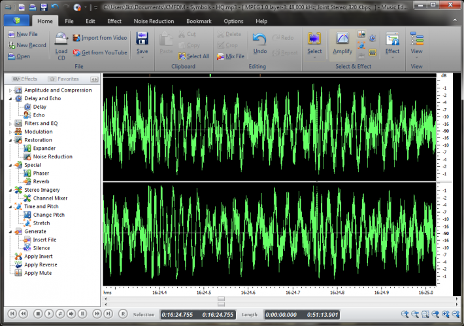Viewport: 464px width, 326px height.
Task: Undo the last edit
Action: 260,44
